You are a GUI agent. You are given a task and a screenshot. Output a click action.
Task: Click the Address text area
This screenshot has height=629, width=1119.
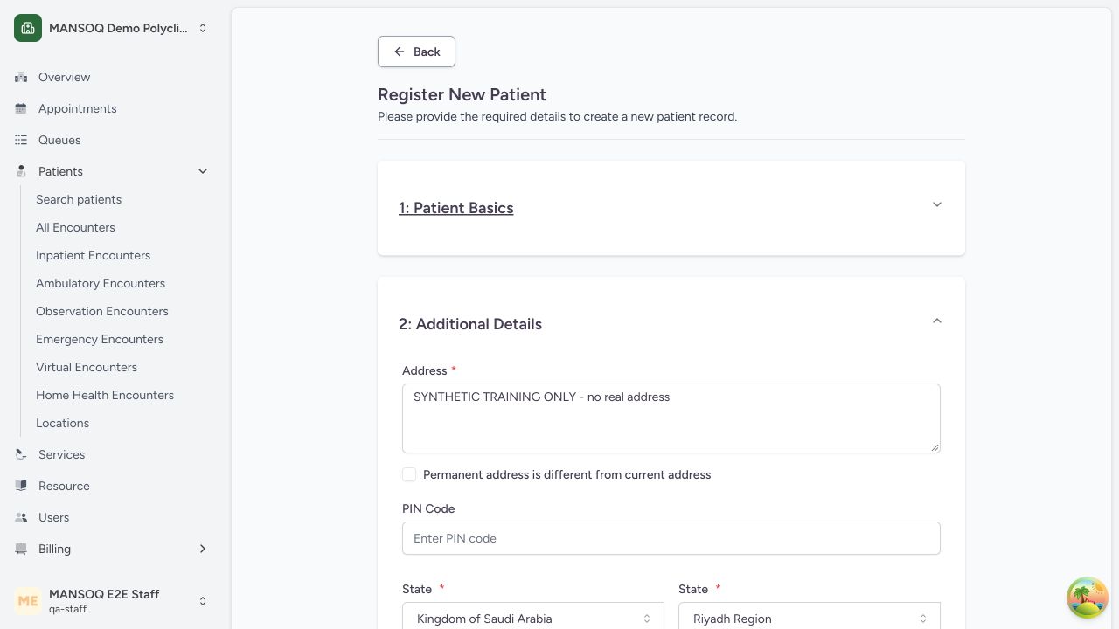point(671,418)
